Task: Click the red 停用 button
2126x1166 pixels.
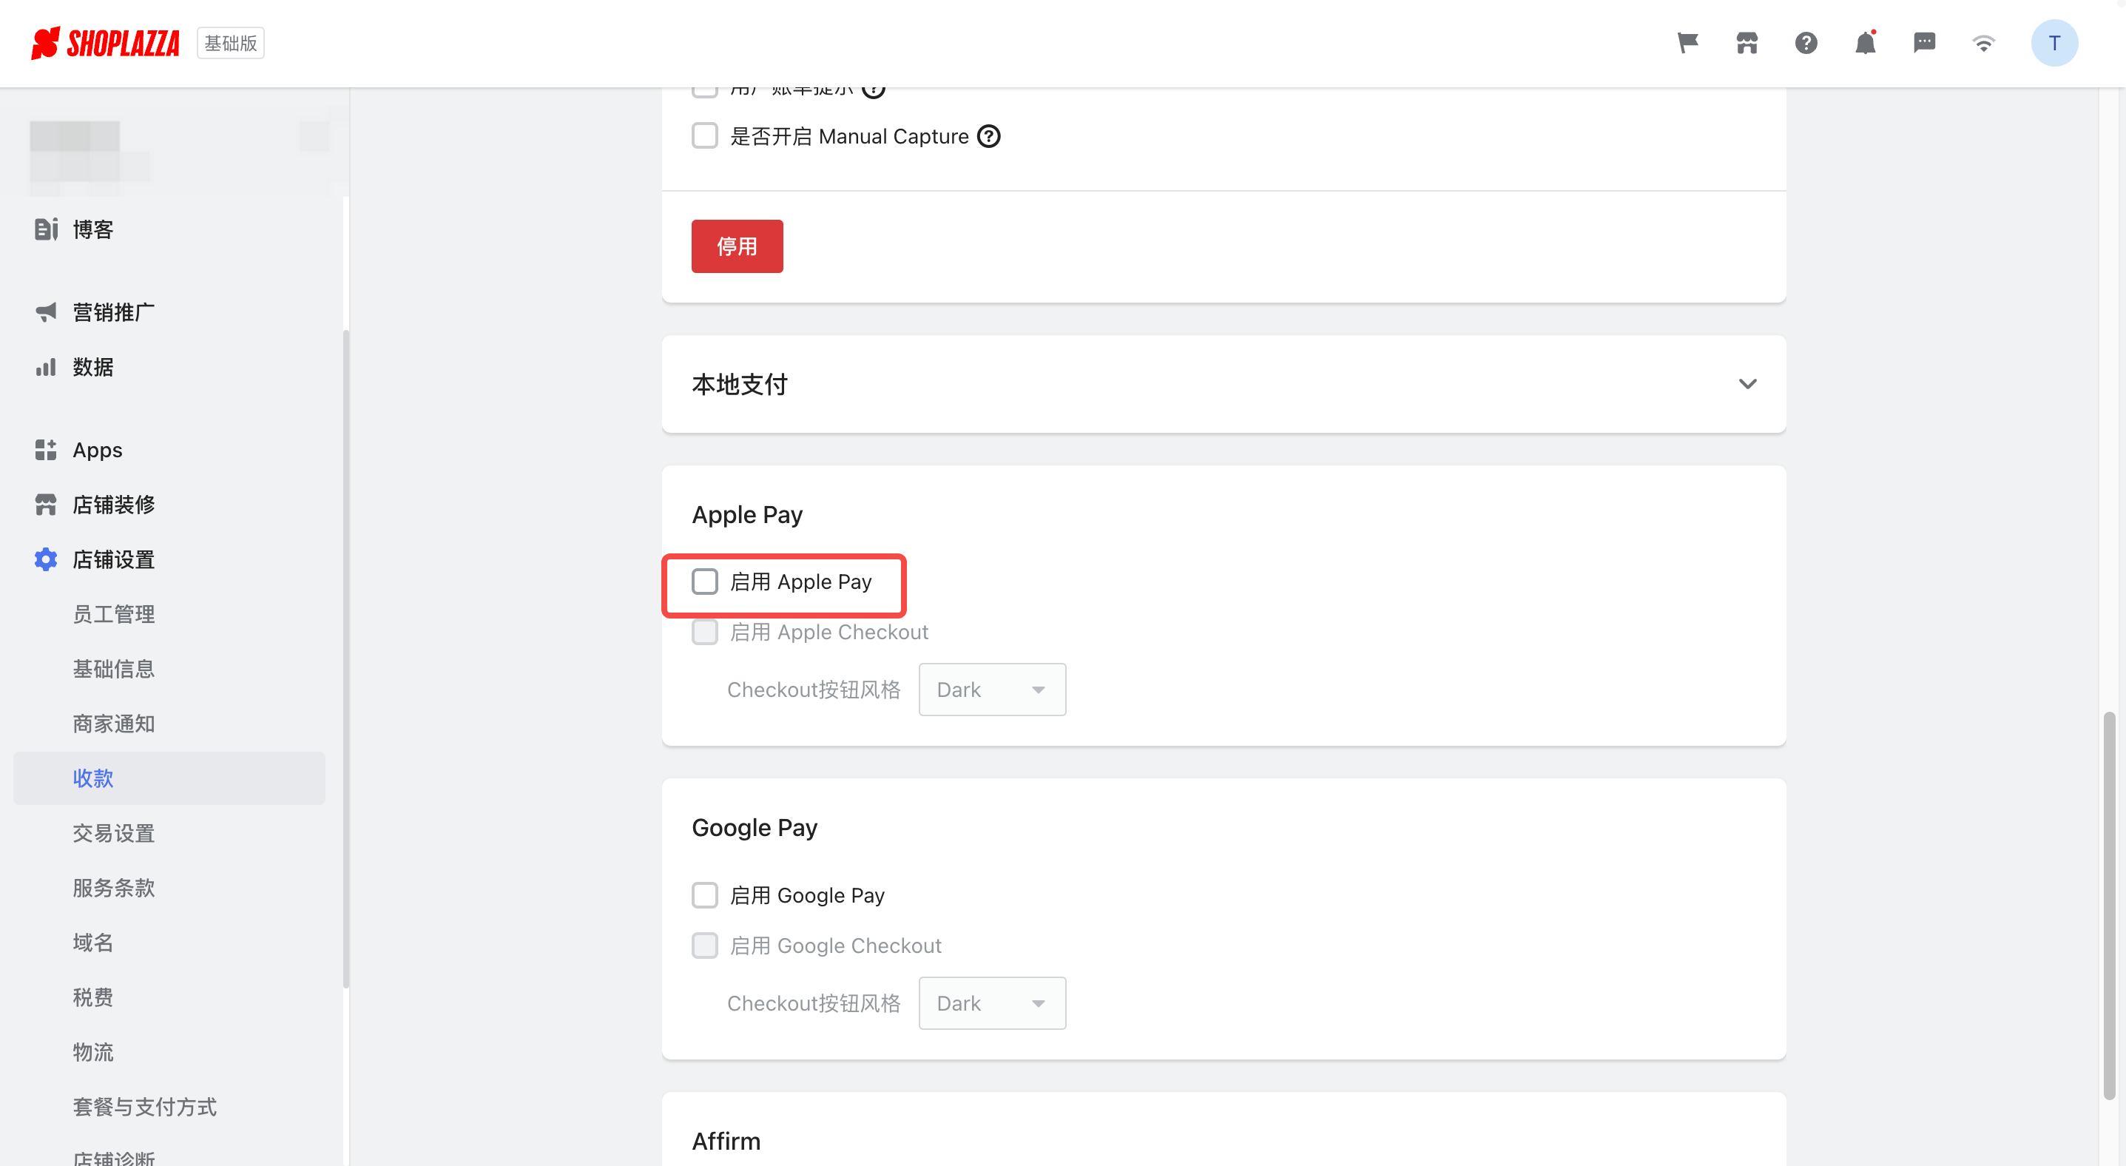Action: pos(737,246)
